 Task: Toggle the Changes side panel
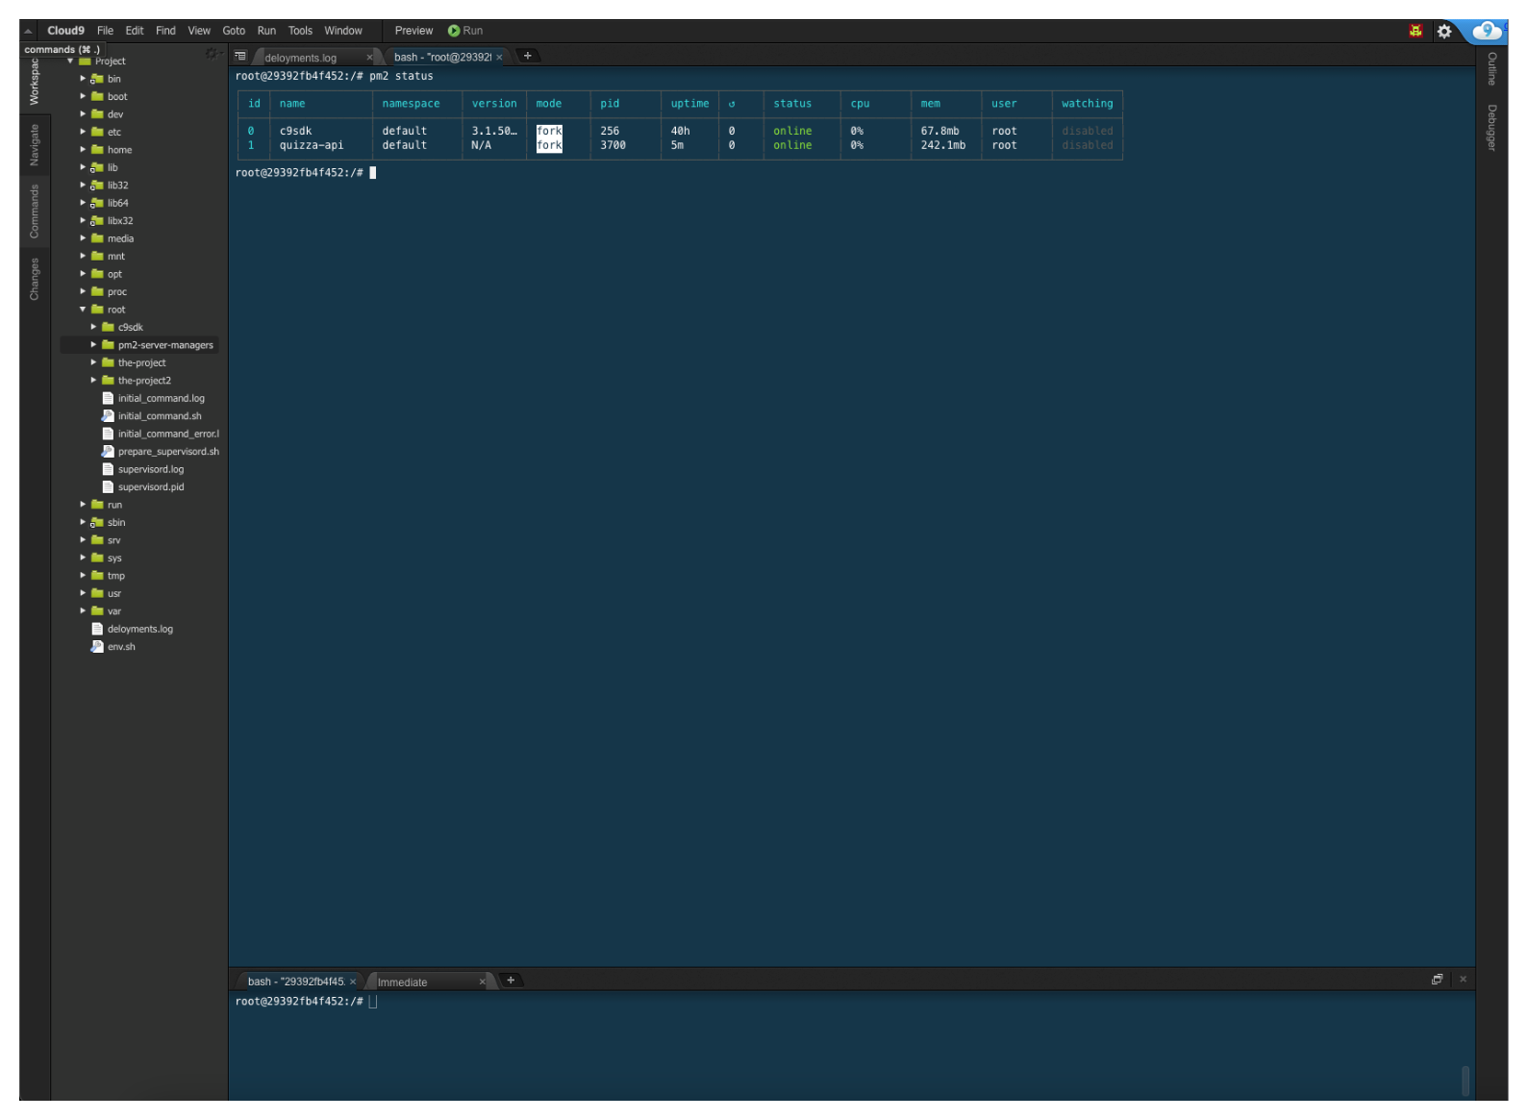35,279
